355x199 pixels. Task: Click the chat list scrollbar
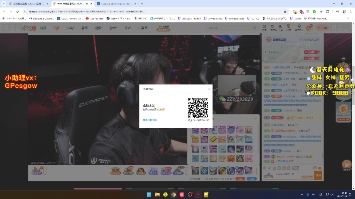click(323, 156)
